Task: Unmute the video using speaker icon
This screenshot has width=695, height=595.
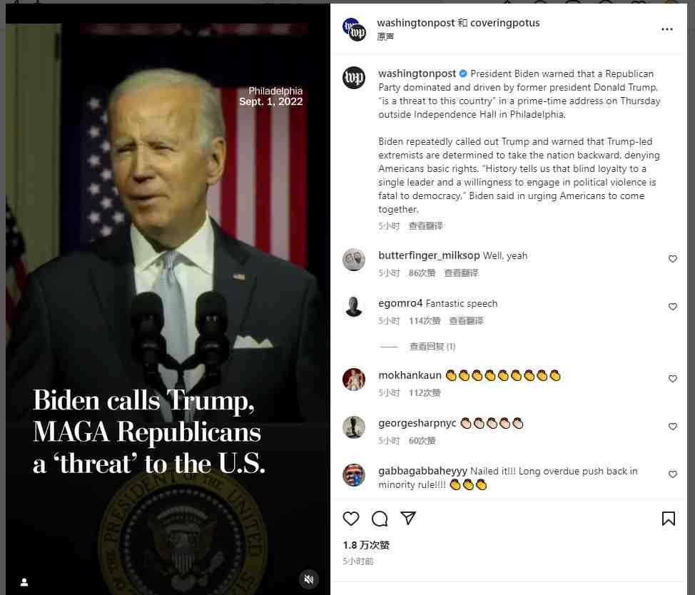Action: [309, 579]
